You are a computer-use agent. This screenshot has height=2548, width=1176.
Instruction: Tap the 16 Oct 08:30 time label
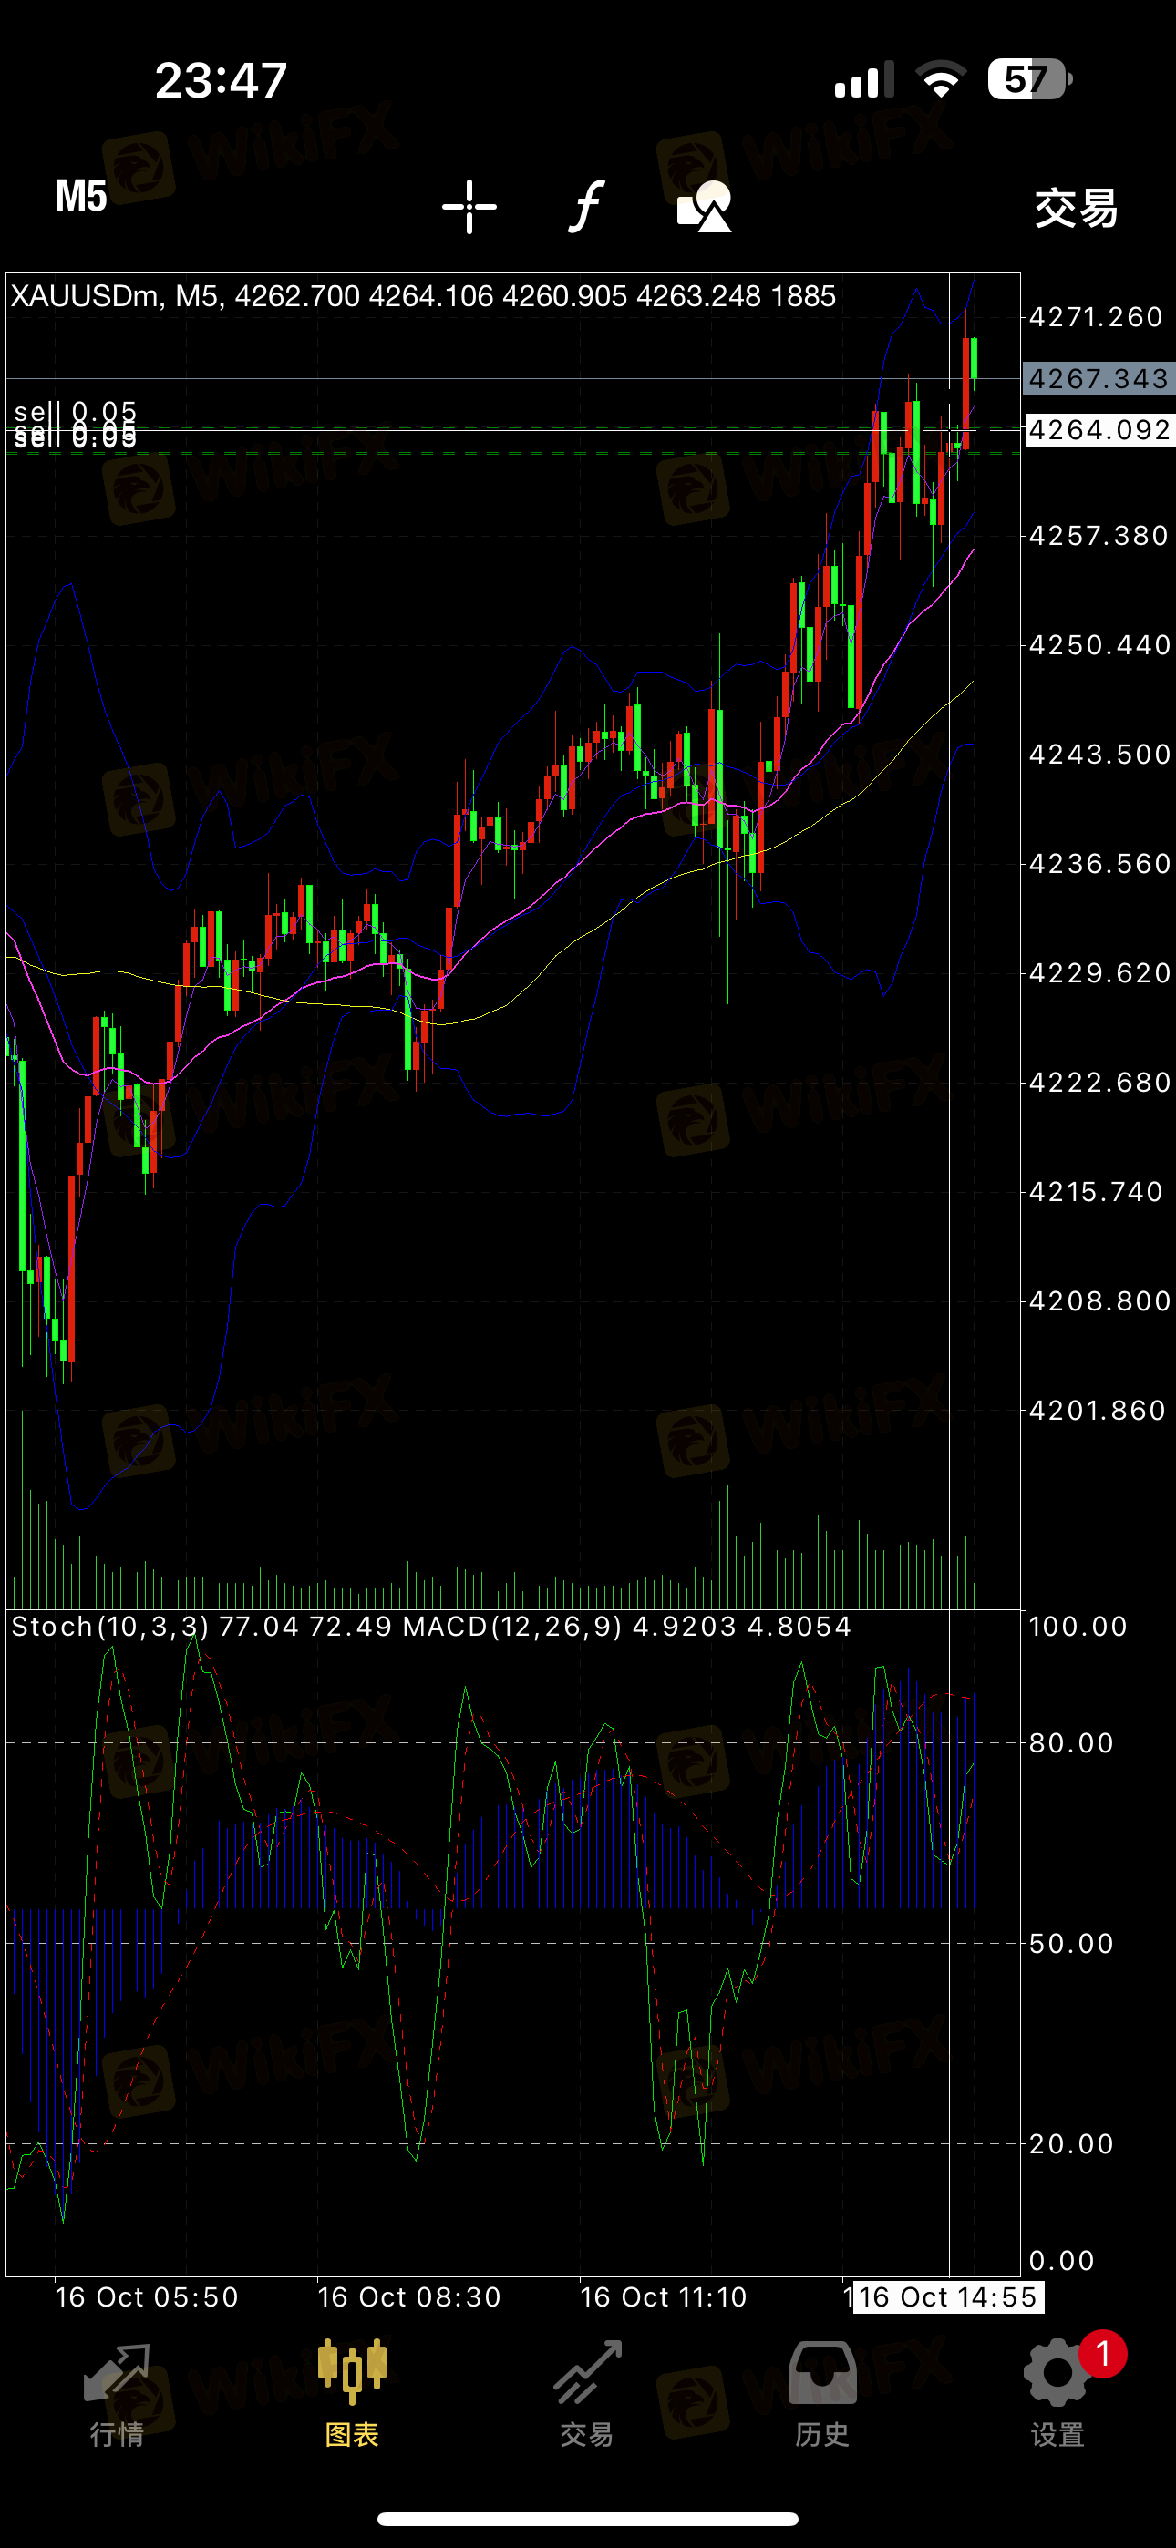click(x=408, y=2296)
